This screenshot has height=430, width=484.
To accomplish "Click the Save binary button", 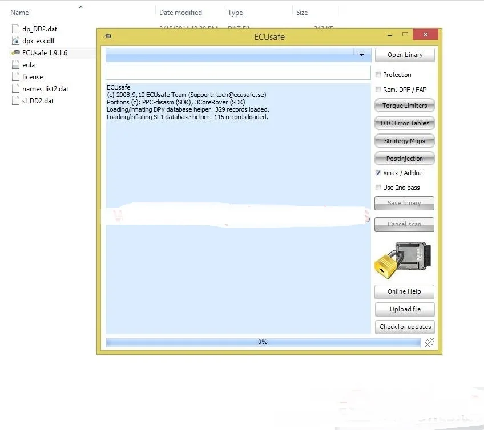I will pyautogui.click(x=404, y=203).
